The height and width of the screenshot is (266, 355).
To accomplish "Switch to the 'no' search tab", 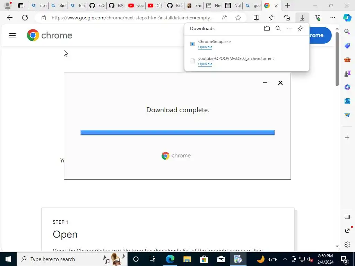I will (x=38, y=6).
